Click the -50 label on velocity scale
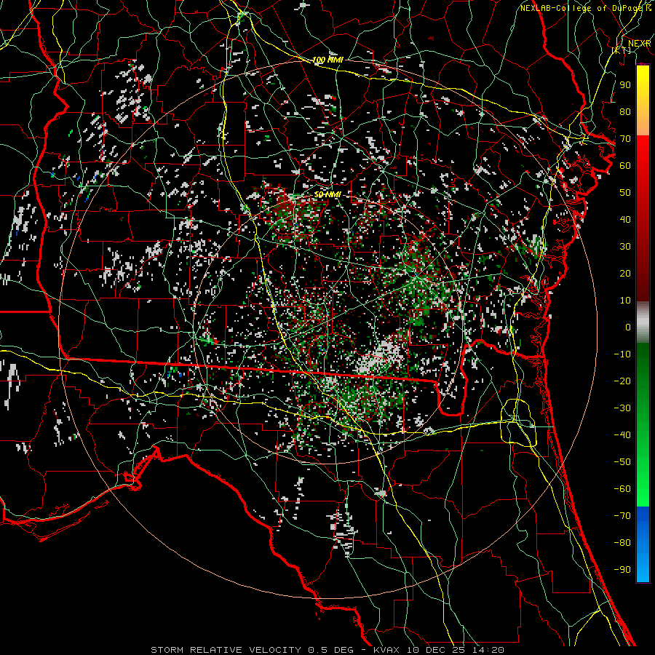Viewport: 655px width, 655px height. (622, 462)
